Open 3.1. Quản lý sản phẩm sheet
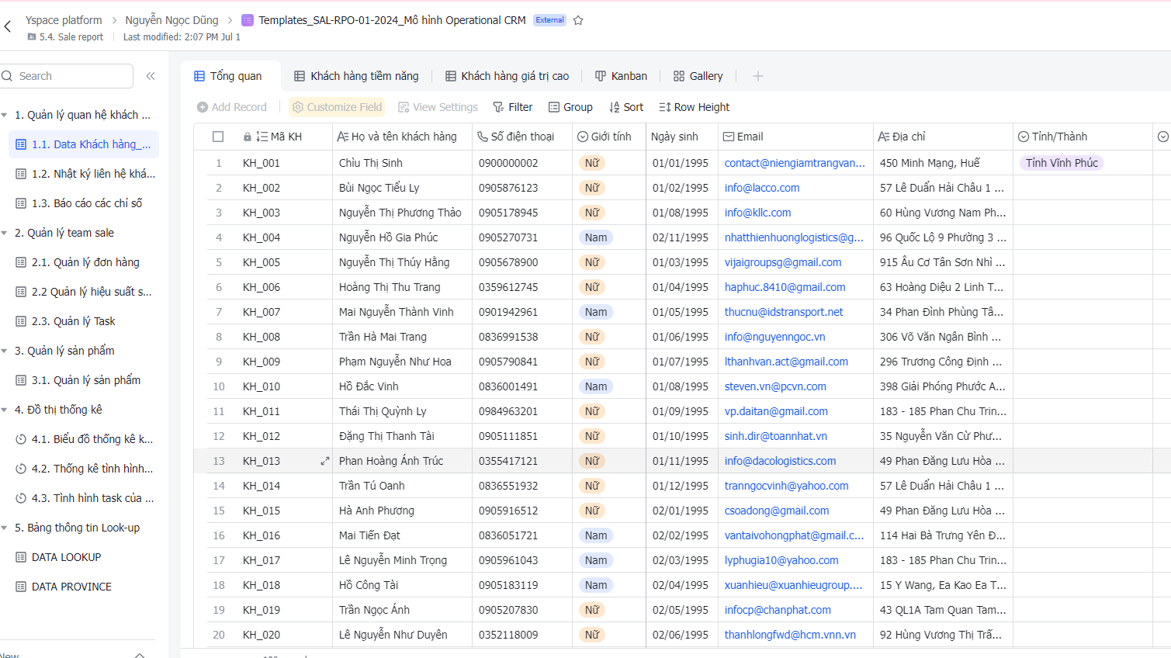 (84, 380)
